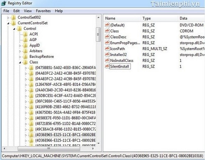Open the Help menu

[x=59, y=11]
